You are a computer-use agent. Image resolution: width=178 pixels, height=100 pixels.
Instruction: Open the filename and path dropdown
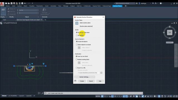point(98,73)
